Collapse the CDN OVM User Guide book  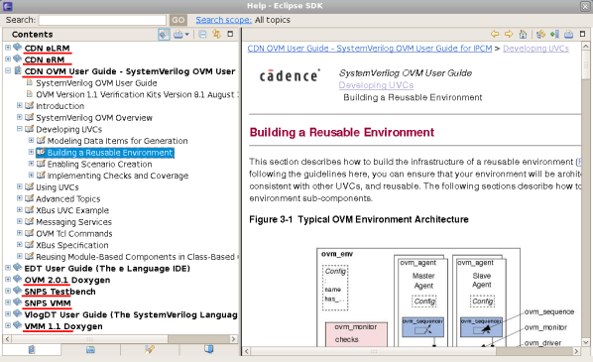pyautogui.click(x=8, y=70)
